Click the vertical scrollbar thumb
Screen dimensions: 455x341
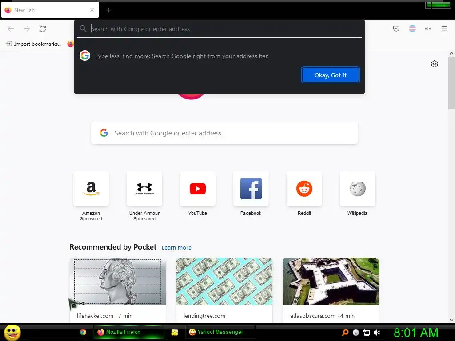point(451,83)
